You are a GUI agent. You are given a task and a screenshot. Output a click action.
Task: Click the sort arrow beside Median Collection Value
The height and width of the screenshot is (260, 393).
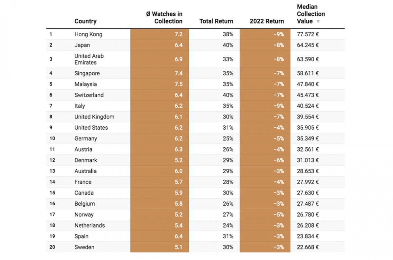[x=317, y=22]
